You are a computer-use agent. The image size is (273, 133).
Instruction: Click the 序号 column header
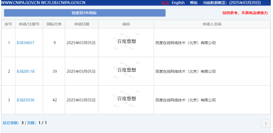(x=8, y=24)
